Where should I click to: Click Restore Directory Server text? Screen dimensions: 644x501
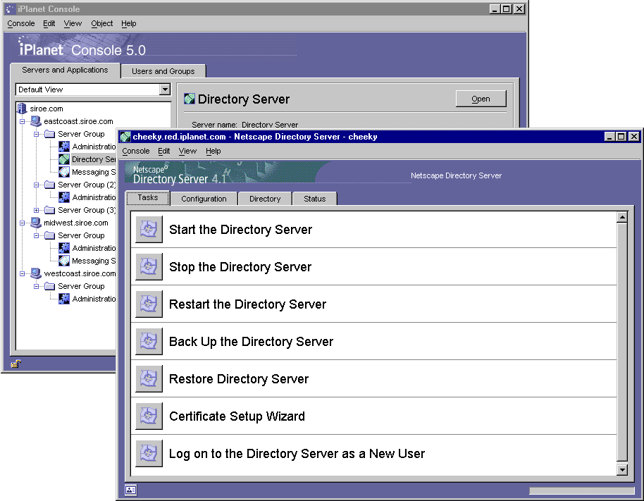point(239,378)
